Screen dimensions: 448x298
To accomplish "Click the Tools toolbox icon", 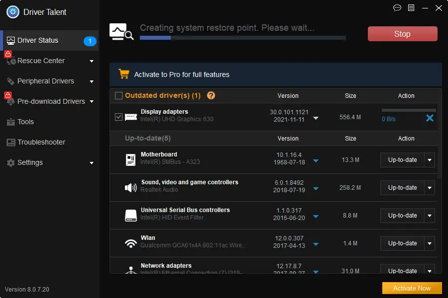I will (x=10, y=122).
